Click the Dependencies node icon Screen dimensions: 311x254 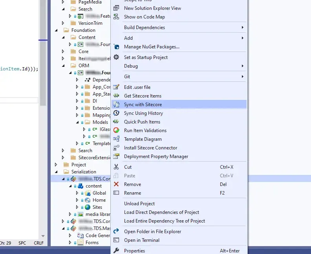click(88, 80)
